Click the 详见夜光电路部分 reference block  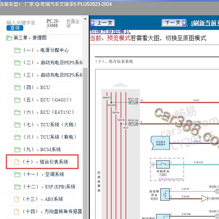point(160,143)
